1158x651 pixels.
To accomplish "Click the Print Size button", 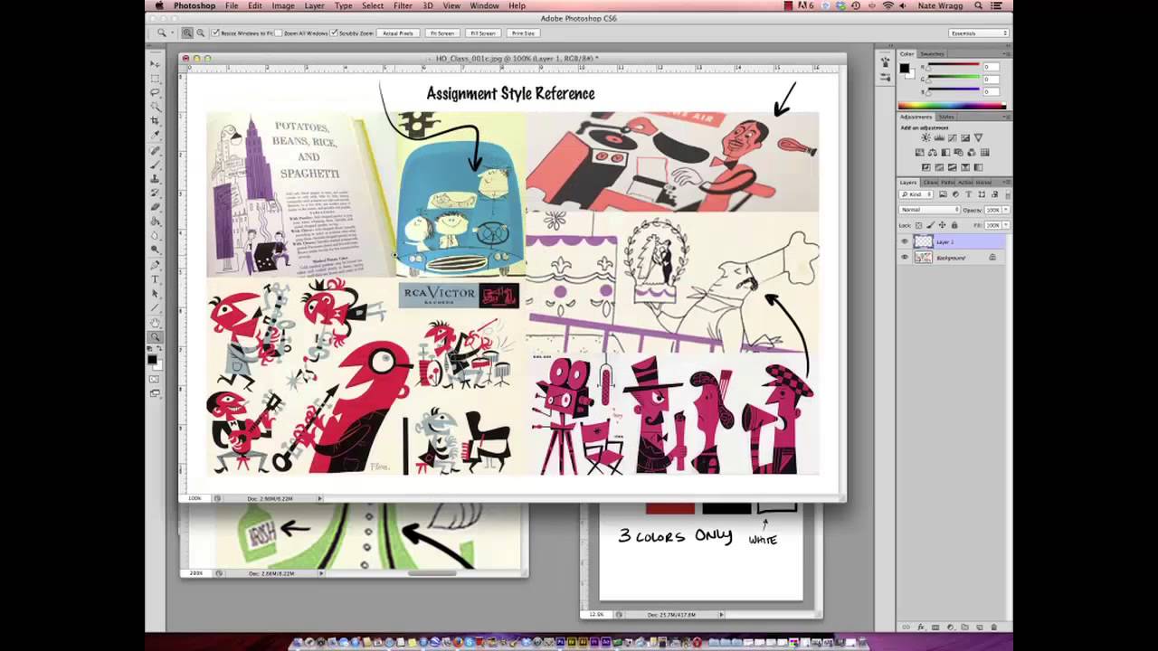I will click(x=524, y=33).
